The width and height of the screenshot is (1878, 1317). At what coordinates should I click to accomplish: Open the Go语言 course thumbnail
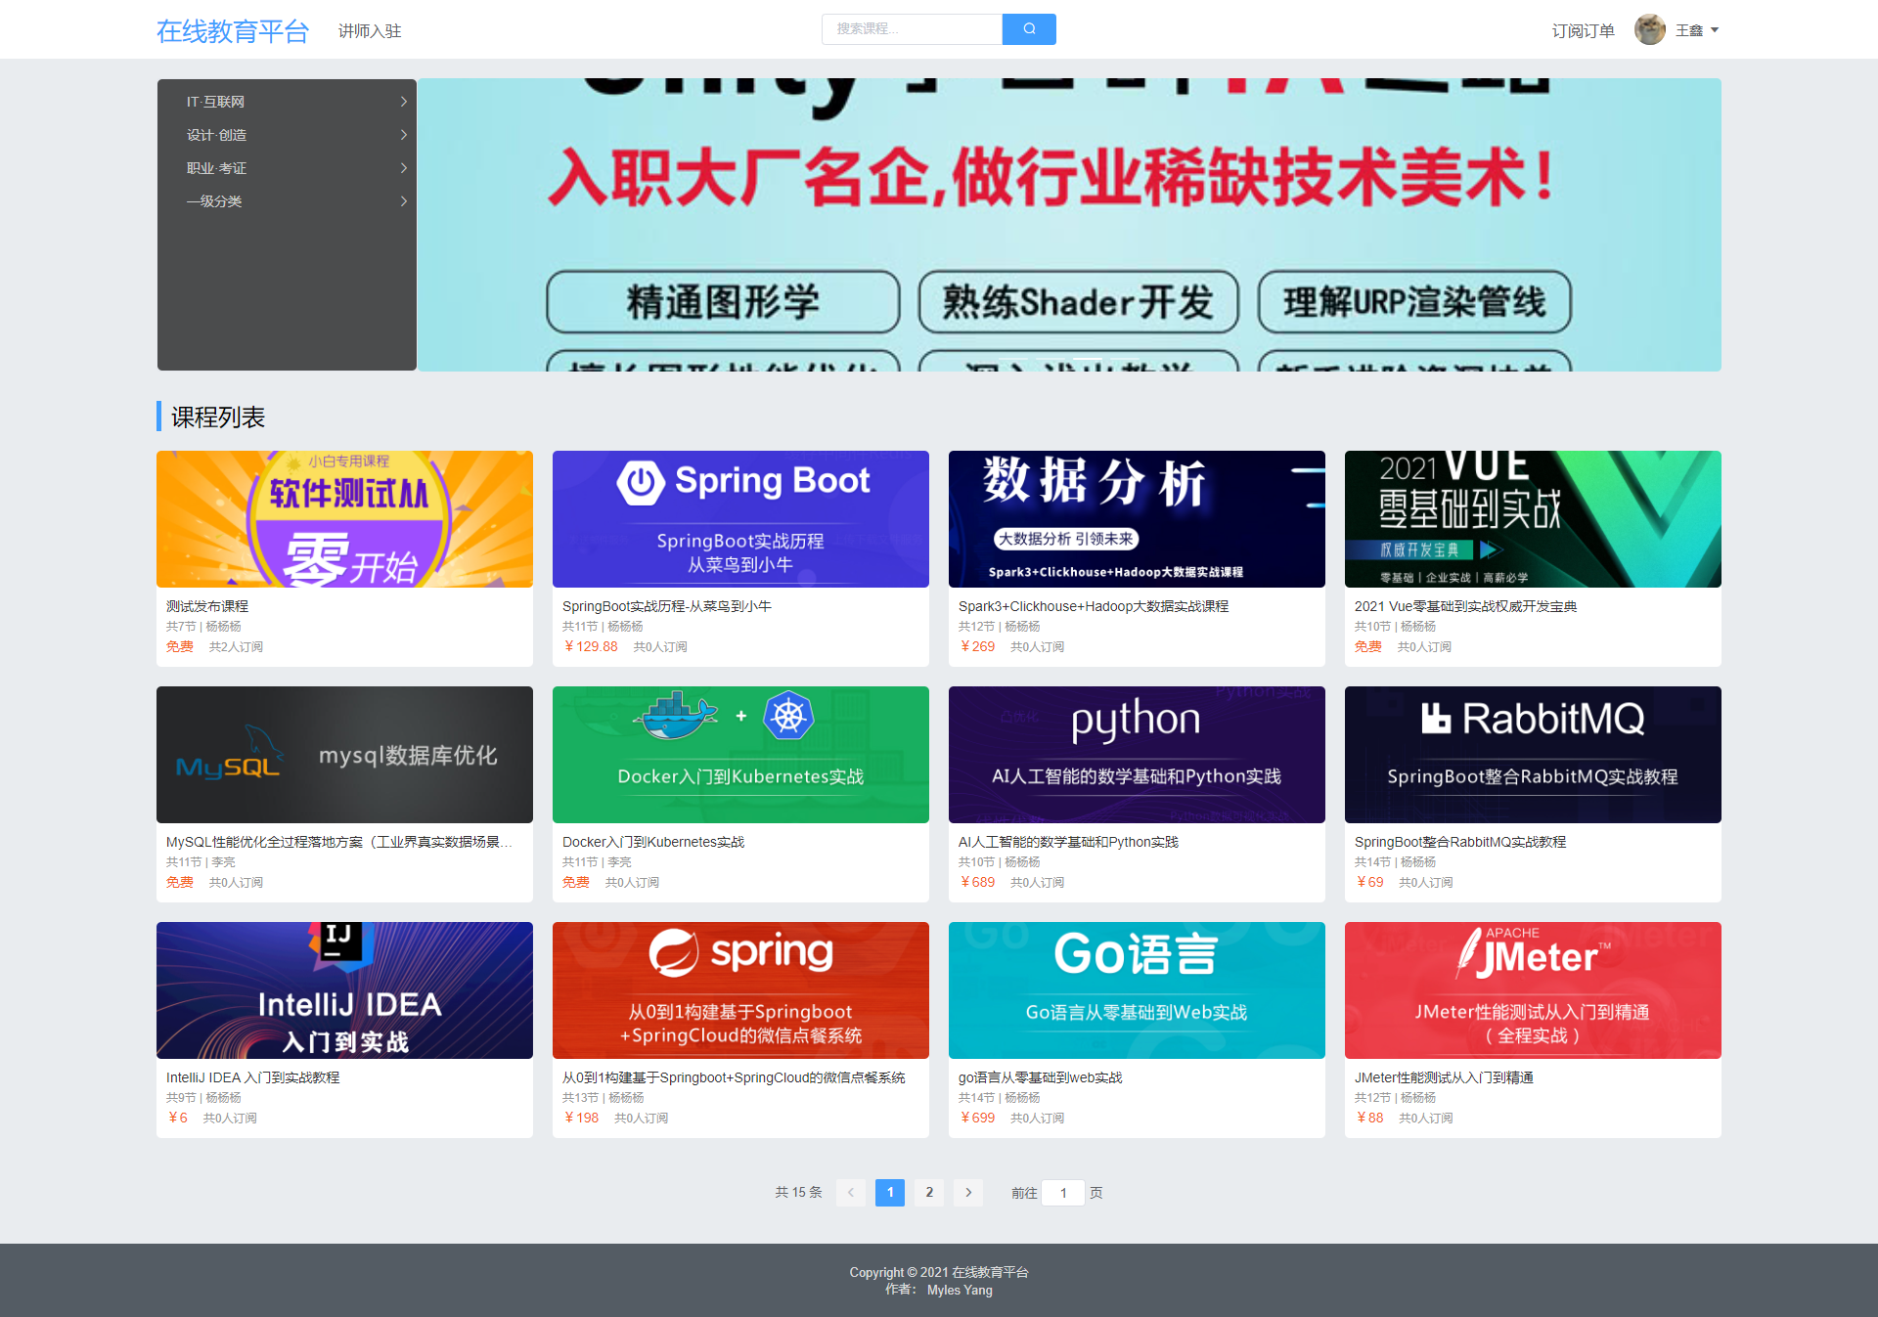[1137, 990]
